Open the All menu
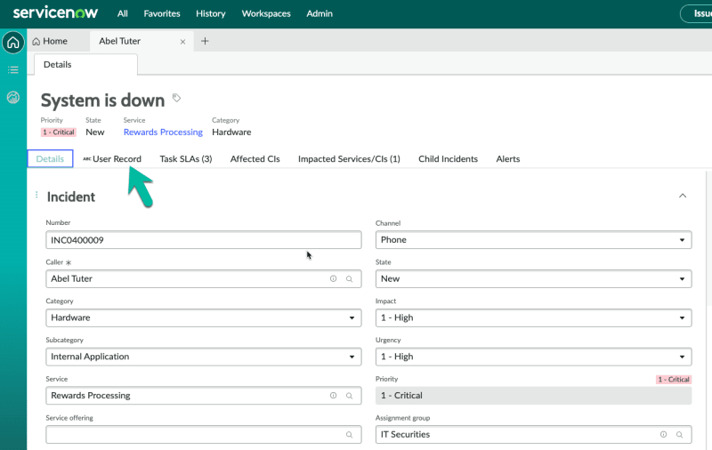The width and height of the screenshot is (712, 450). [123, 13]
